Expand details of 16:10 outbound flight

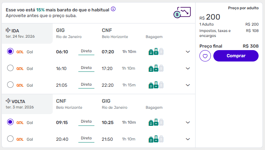(188, 68)
